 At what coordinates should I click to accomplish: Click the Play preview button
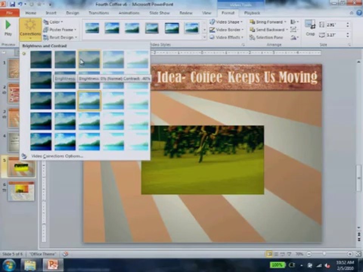pyautogui.click(x=8, y=28)
